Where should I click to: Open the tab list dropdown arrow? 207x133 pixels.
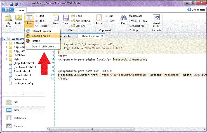(204, 36)
